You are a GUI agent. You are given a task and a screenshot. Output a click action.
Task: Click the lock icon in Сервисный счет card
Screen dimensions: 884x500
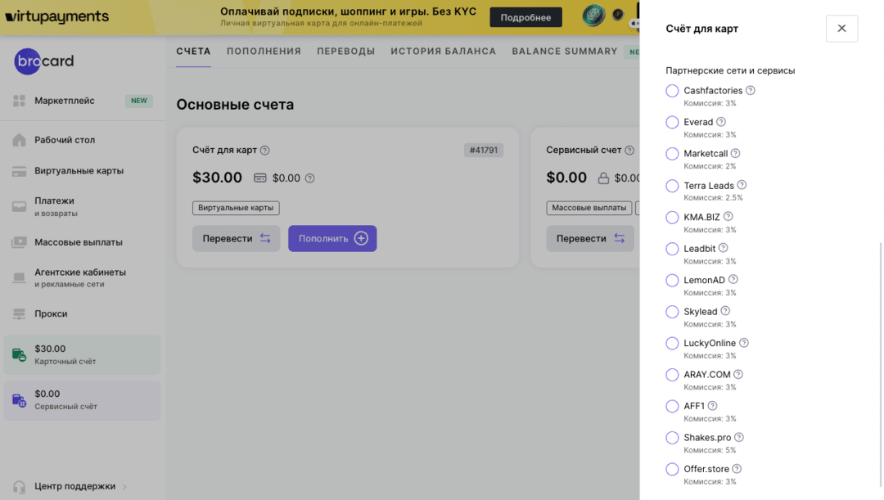(x=603, y=178)
